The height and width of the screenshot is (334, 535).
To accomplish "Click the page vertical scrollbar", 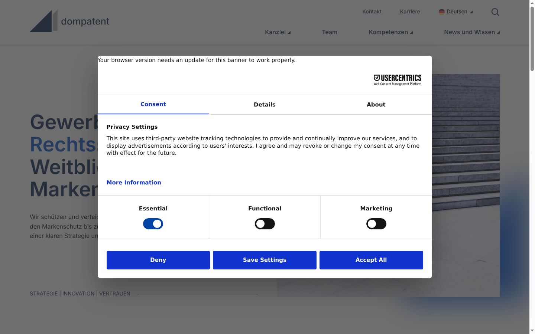I will click(532, 167).
